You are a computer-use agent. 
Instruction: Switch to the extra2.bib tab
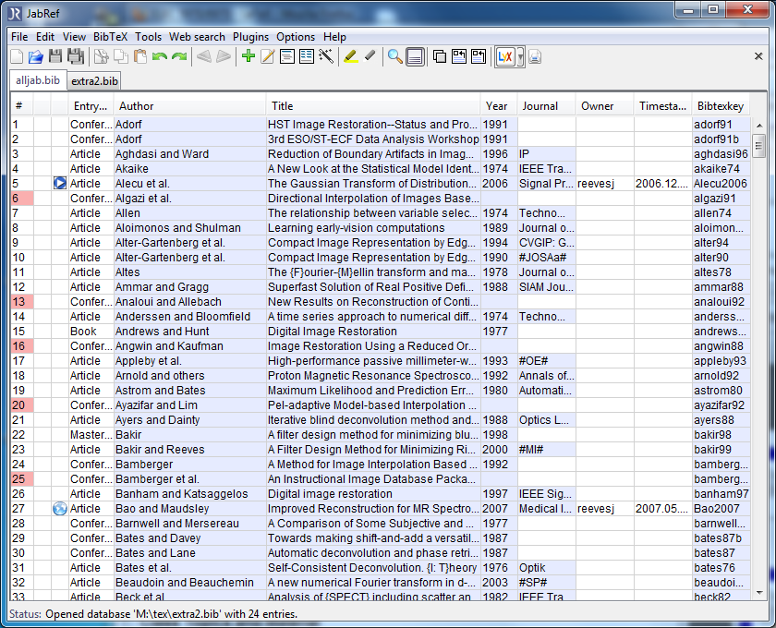point(94,81)
